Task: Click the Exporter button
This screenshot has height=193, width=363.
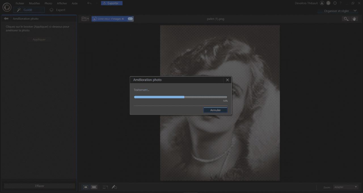Action: [111, 3]
